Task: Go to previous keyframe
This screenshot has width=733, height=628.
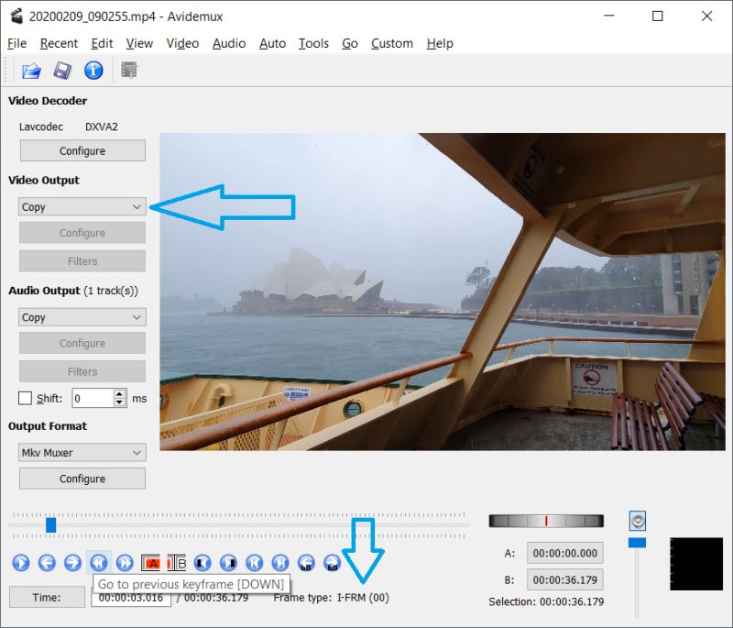Action: (98, 563)
